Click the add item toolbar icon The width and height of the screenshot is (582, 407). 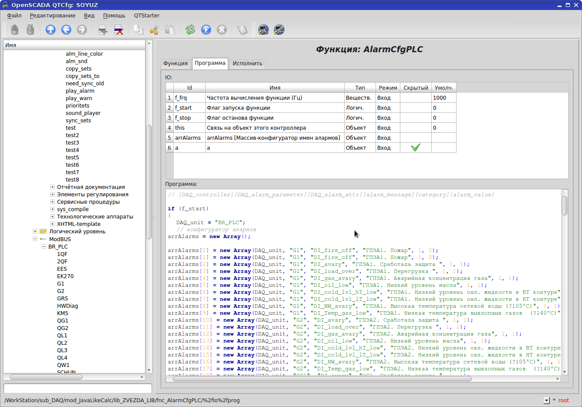[103, 30]
